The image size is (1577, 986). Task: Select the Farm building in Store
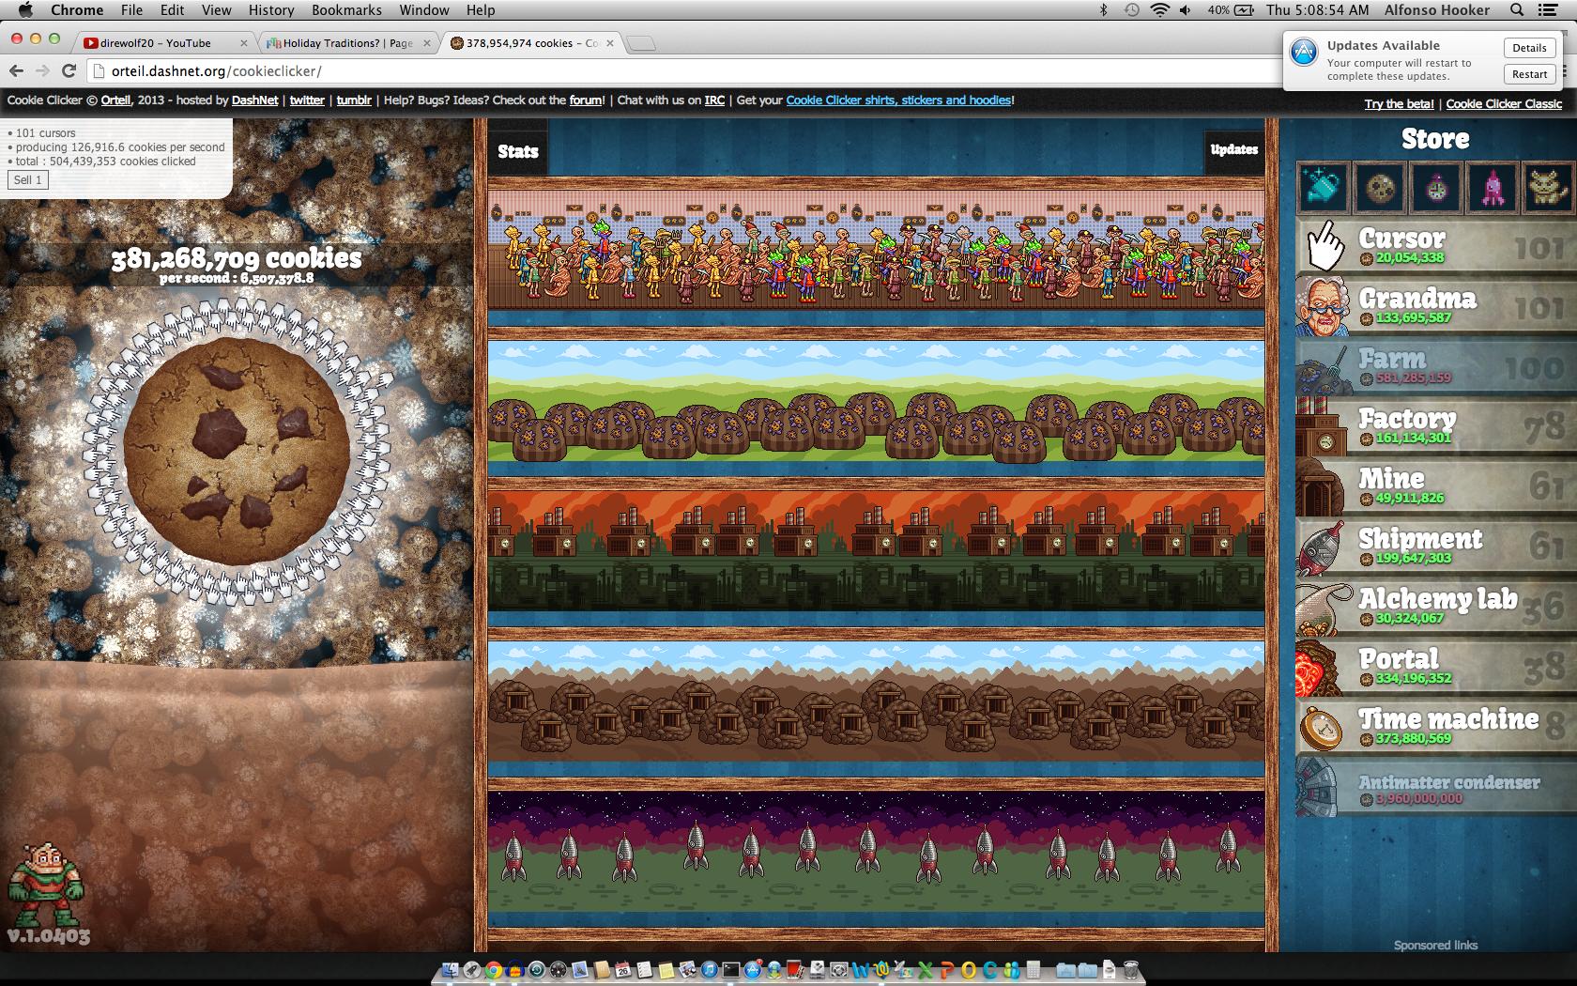[x=1436, y=366]
